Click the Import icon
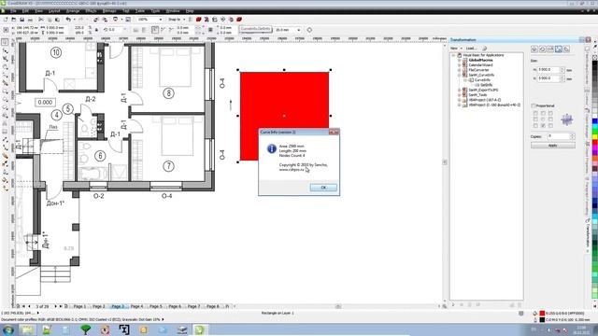Image resolution: width=598 pixels, height=336 pixels. click(x=96, y=20)
